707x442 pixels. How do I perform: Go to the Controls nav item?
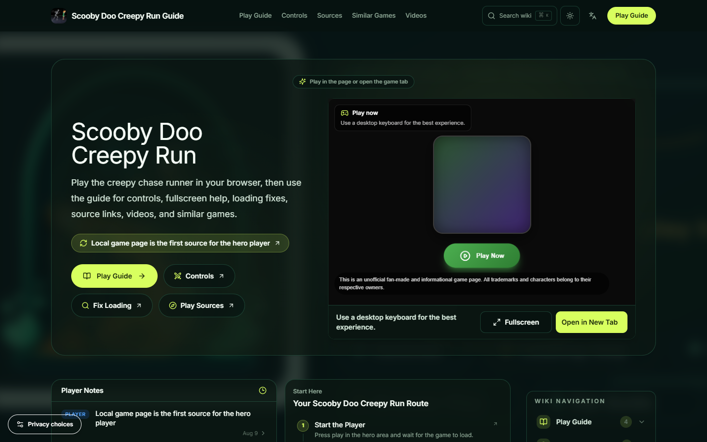click(294, 16)
